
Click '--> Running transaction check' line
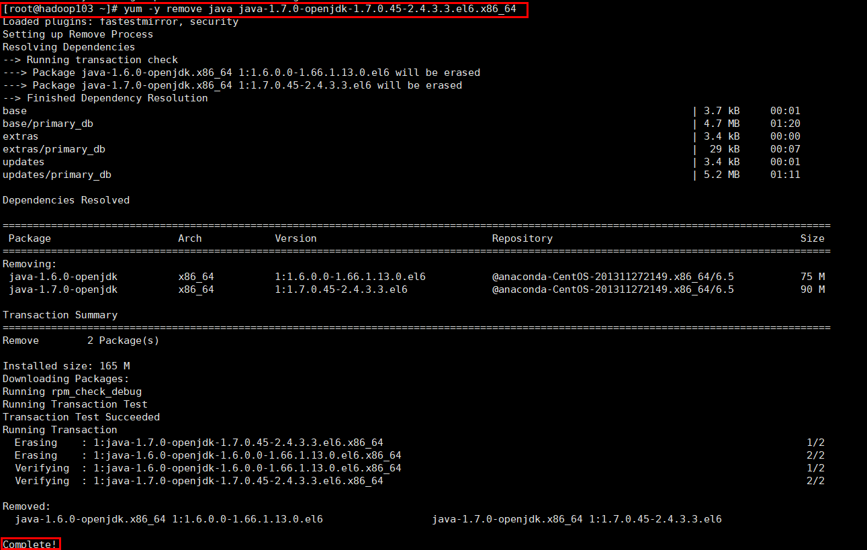tap(91, 60)
